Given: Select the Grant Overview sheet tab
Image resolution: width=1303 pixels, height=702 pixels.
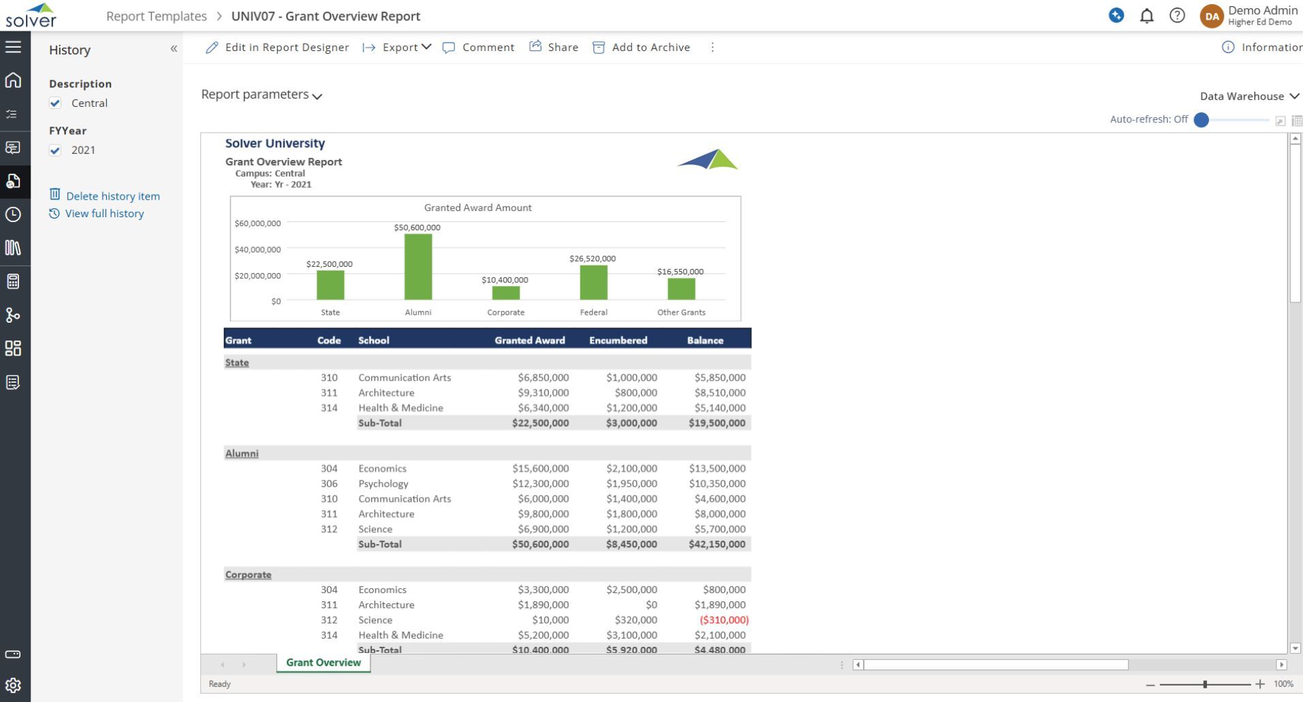Looking at the screenshot, I should (x=324, y=663).
